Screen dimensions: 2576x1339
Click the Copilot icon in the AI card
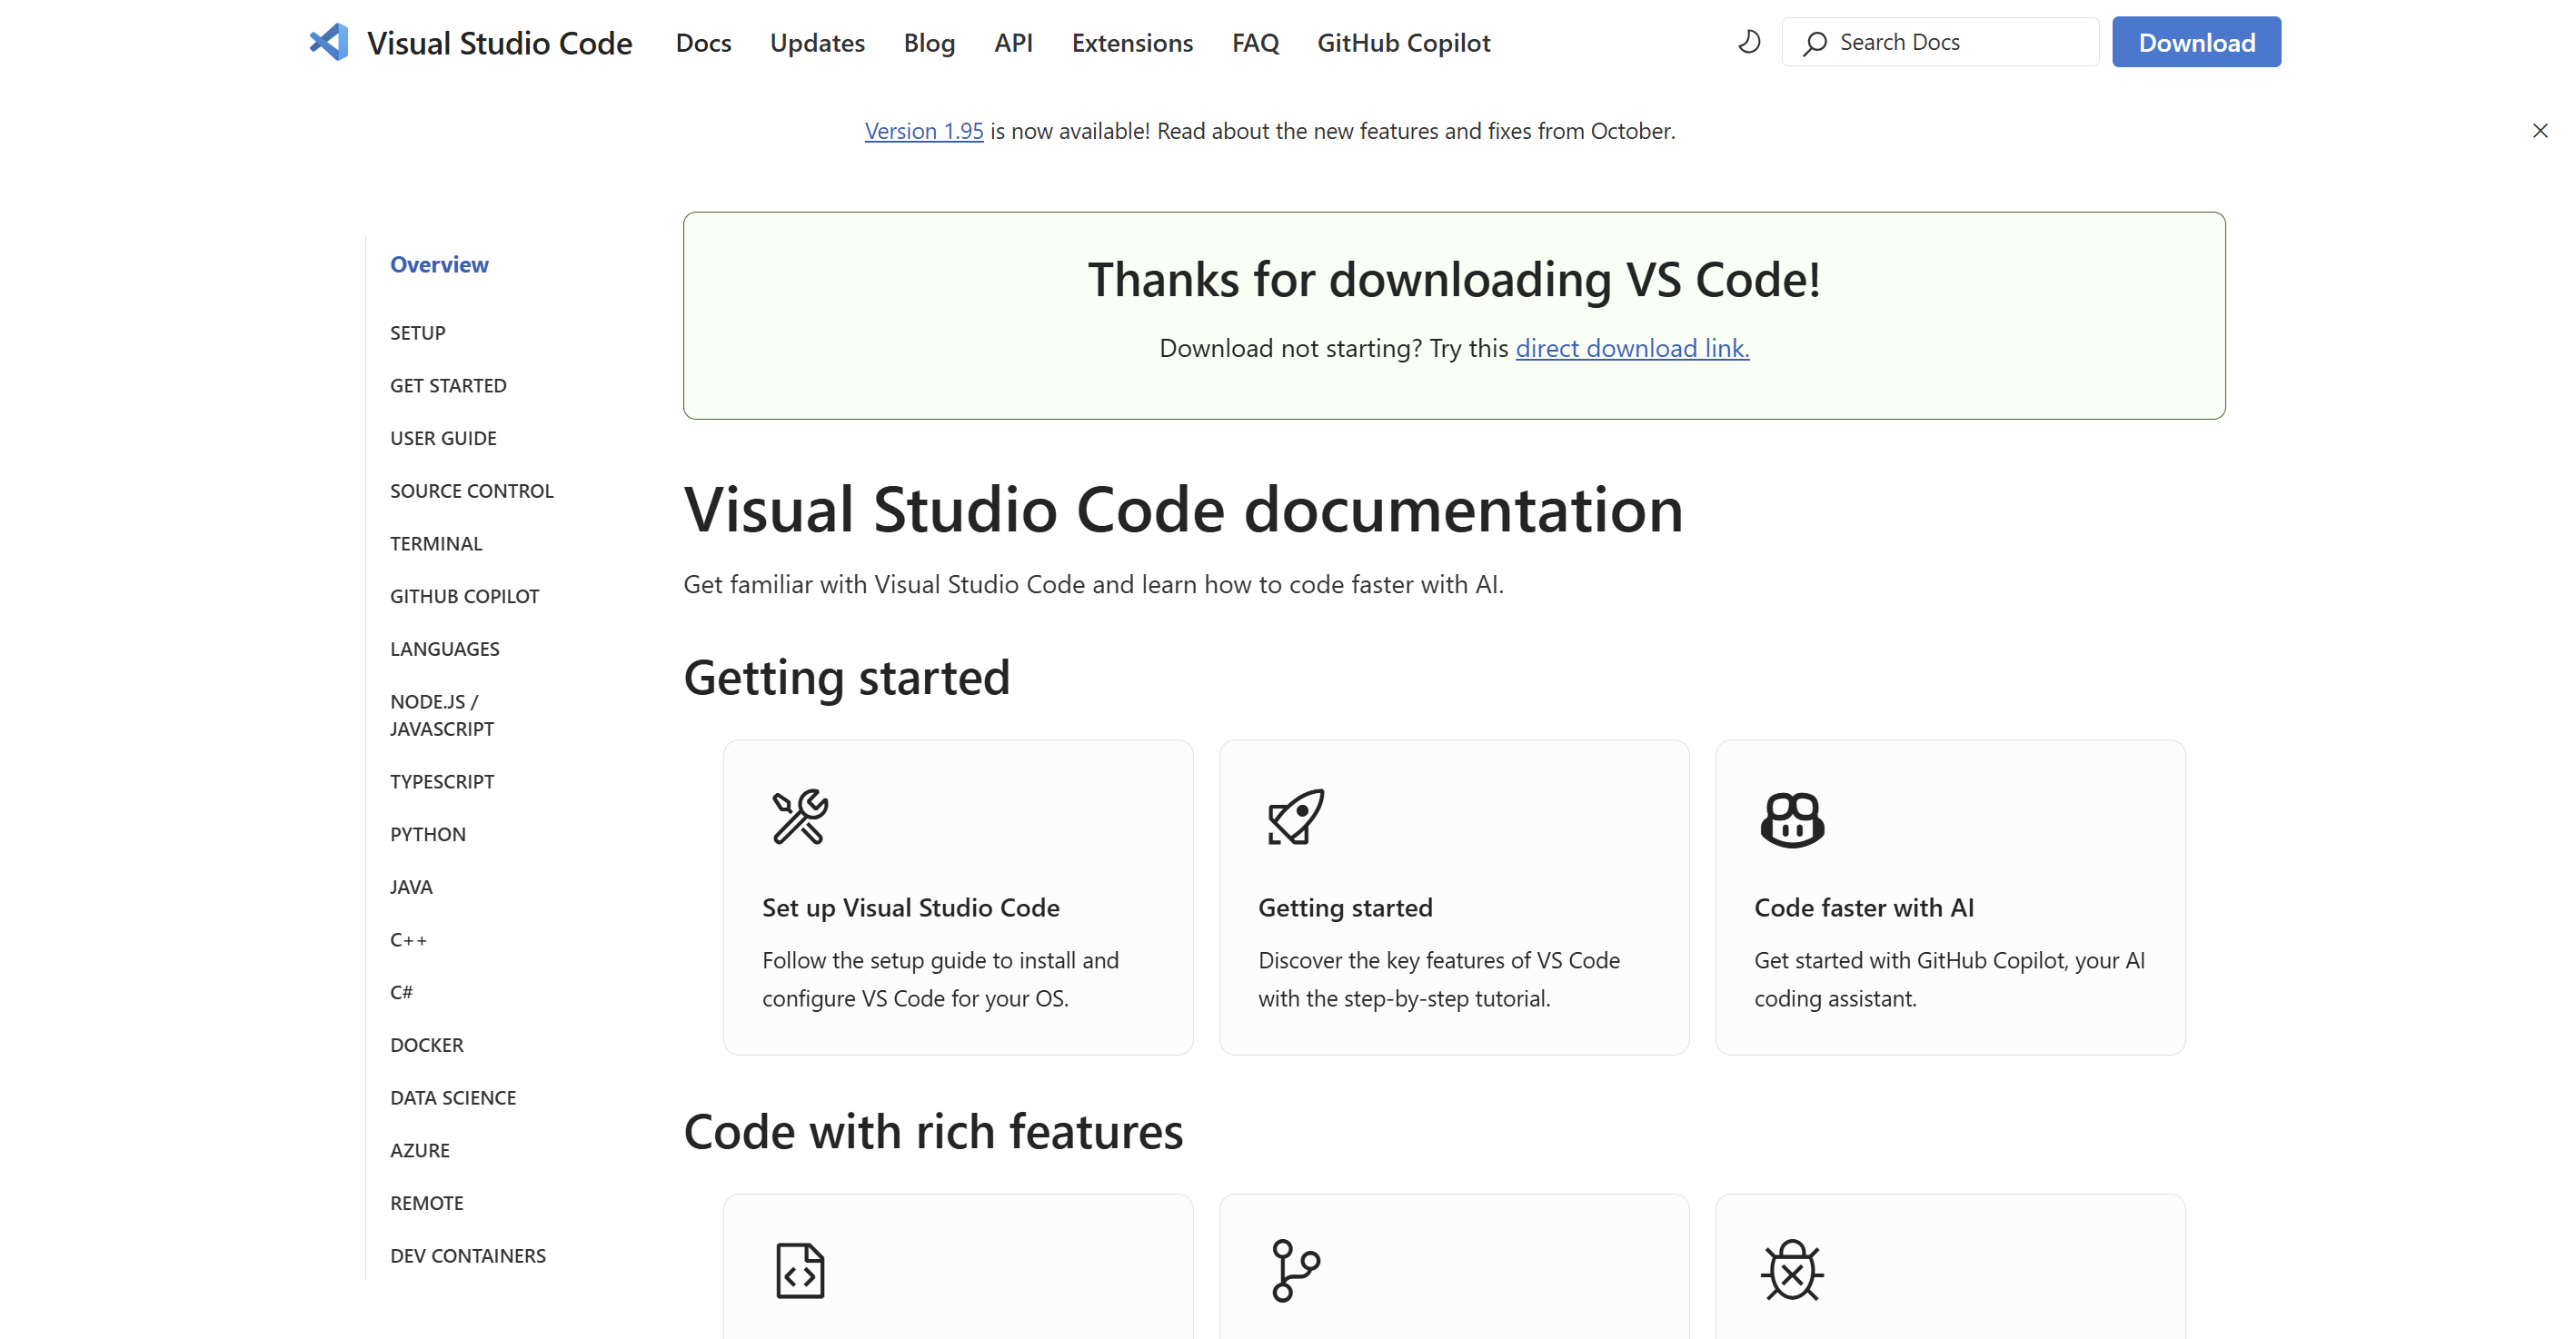point(1792,820)
